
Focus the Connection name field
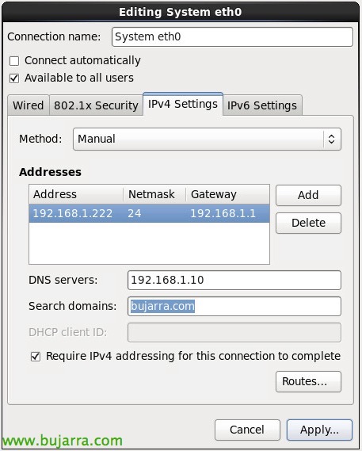232,36
